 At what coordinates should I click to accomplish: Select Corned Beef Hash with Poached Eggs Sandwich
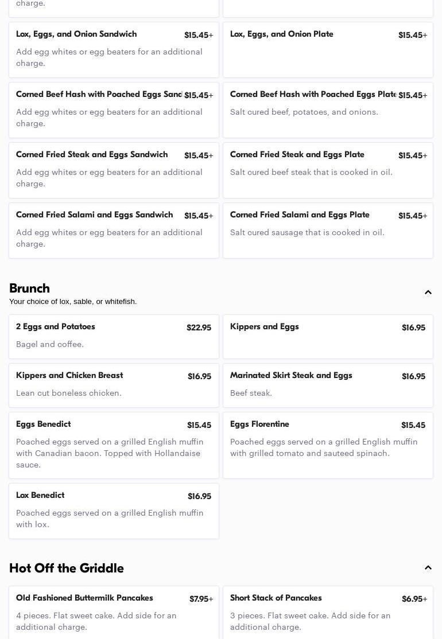114,110
